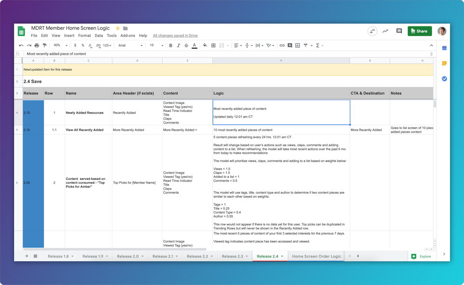This screenshot has height=285, width=464.
Task: Click the green Share button
Action: [420, 31]
